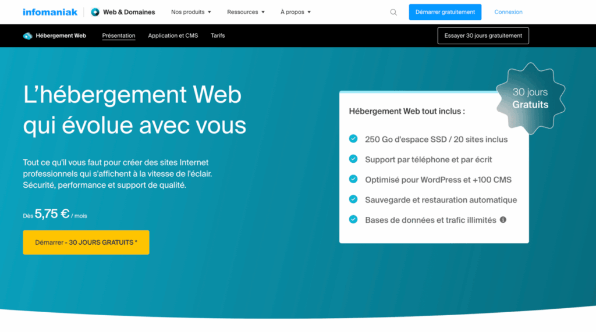Click 'Support par téléphone et par écrit' text
Image resolution: width=596 pixels, height=332 pixels.
pos(428,159)
